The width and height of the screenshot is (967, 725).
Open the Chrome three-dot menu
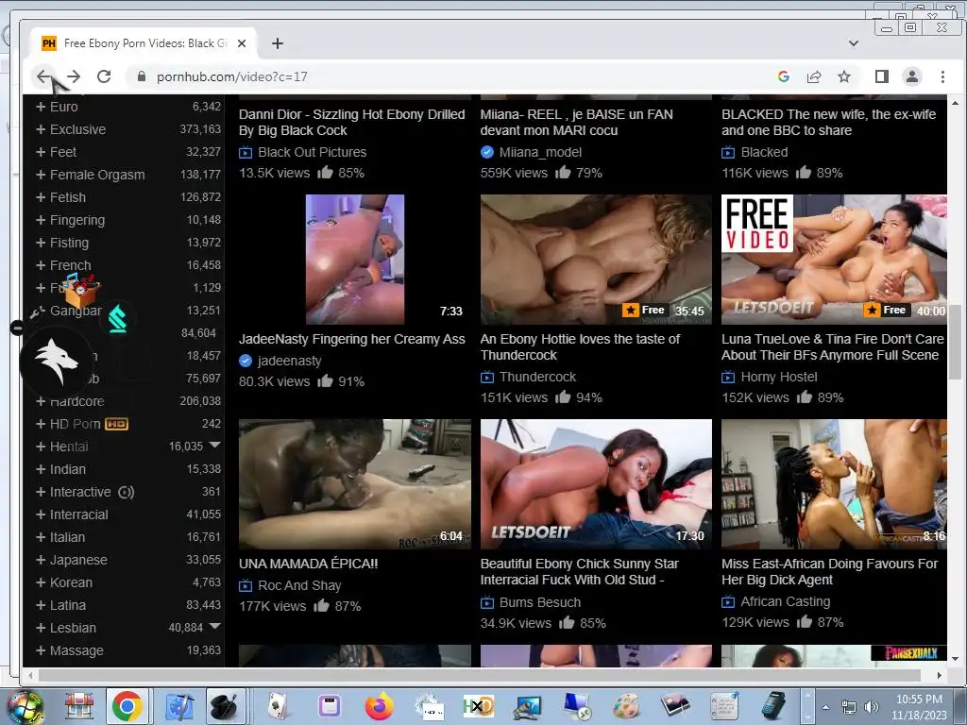point(942,76)
